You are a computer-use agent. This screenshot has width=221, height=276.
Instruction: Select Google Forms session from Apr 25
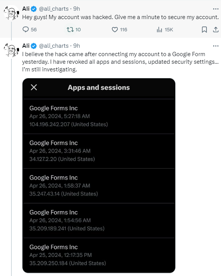click(x=99, y=255)
